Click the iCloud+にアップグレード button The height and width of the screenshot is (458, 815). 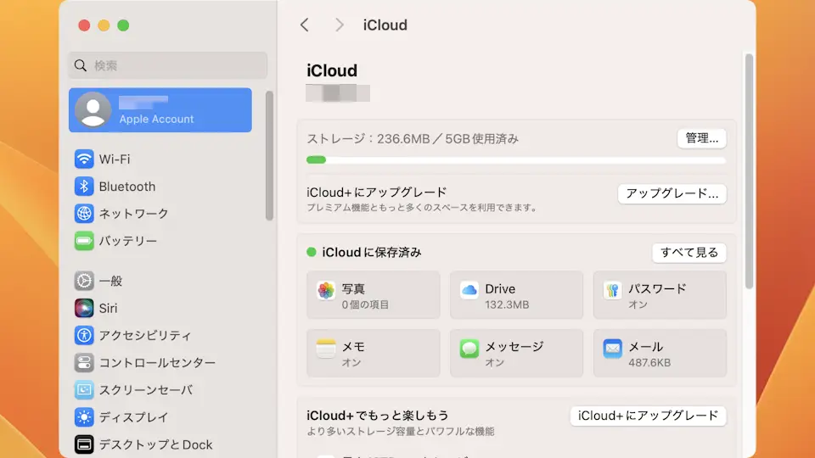tap(648, 416)
